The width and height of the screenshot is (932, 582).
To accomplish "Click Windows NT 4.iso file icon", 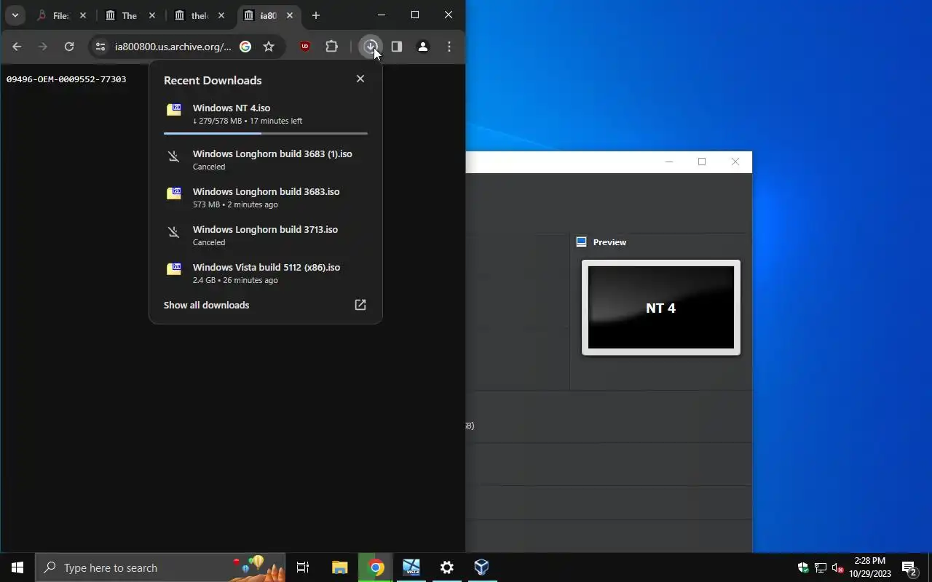I will click(174, 110).
